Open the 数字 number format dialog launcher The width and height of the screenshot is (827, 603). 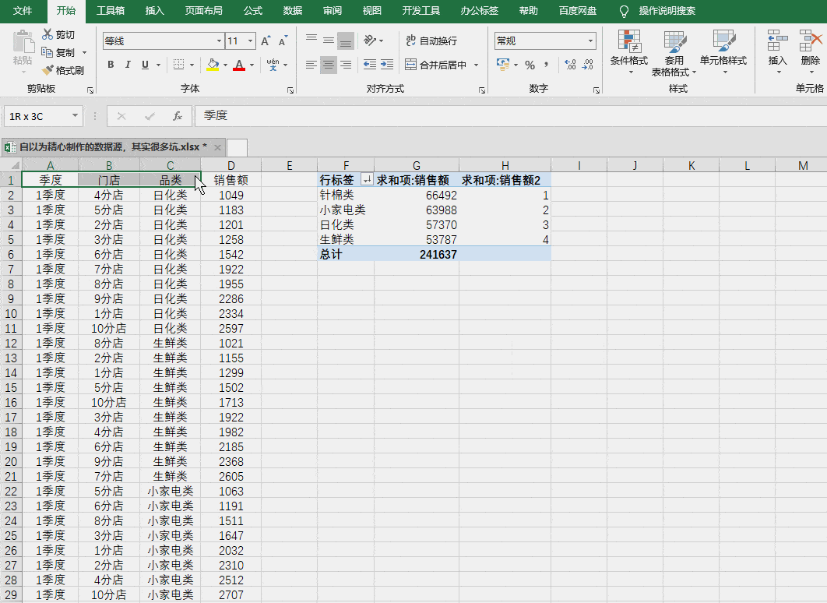[596, 90]
